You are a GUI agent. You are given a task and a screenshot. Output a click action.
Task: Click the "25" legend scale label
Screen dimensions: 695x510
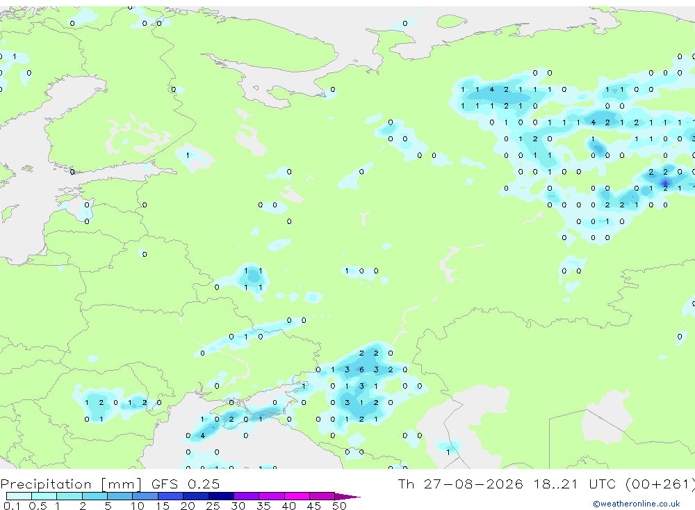(x=213, y=506)
